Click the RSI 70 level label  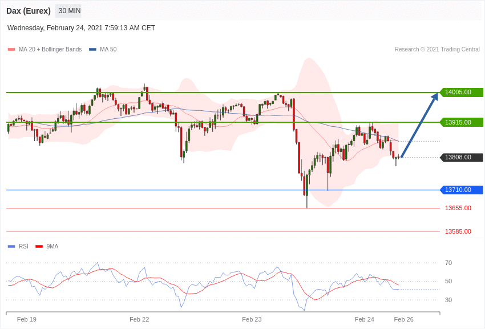(448, 263)
